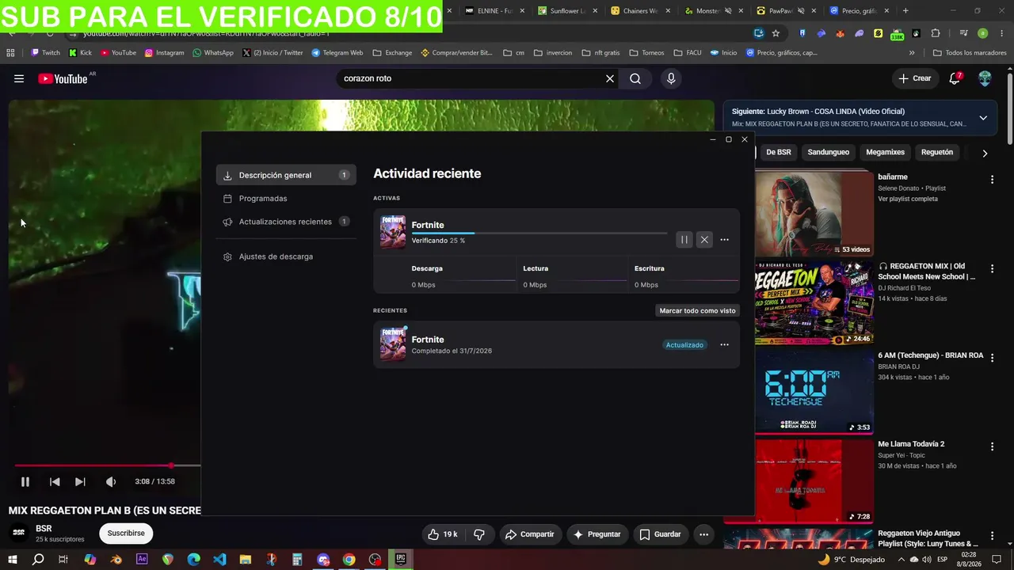
Task: Cancel the active Fortnite verification
Action: point(704,240)
